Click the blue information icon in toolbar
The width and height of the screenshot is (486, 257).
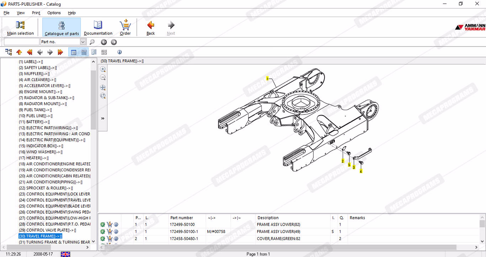[x=120, y=52]
